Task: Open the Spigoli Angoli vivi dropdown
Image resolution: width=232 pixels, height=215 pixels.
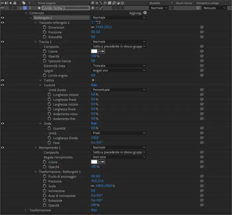Action: pyautogui.click(x=119, y=70)
